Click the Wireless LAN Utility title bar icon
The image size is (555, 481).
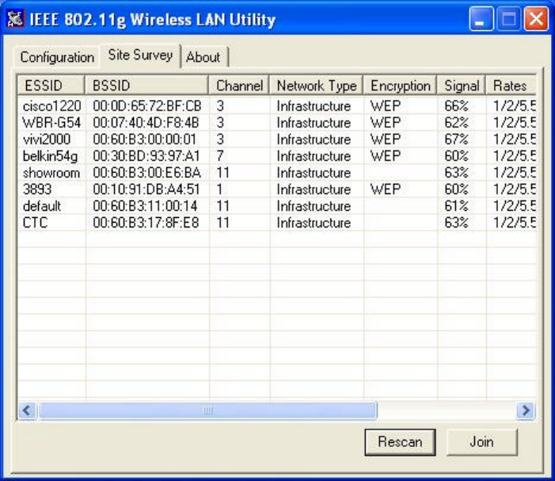[x=15, y=19]
